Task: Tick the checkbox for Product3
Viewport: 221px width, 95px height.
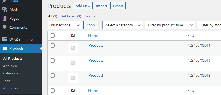Action: click(53, 46)
